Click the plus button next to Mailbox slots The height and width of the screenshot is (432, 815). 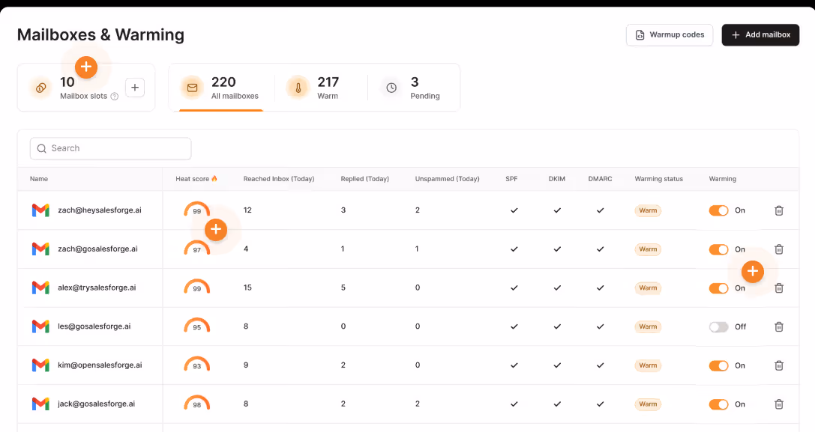[x=135, y=87]
